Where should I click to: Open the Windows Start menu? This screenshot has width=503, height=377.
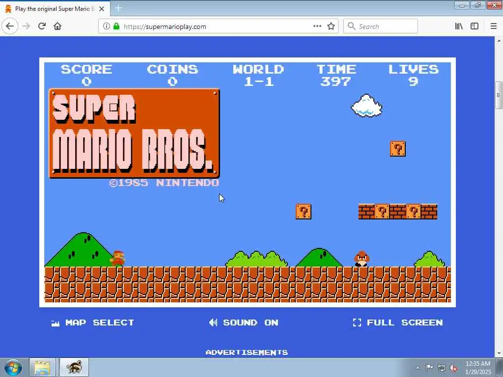tap(13, 367)
